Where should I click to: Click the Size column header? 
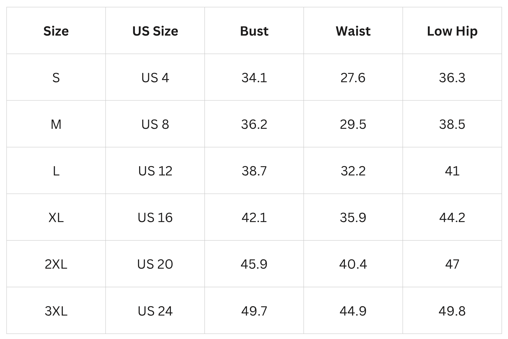point(56,31)
